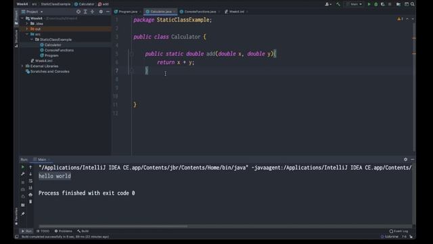Open Structure vertical sidebar tab

16,39
